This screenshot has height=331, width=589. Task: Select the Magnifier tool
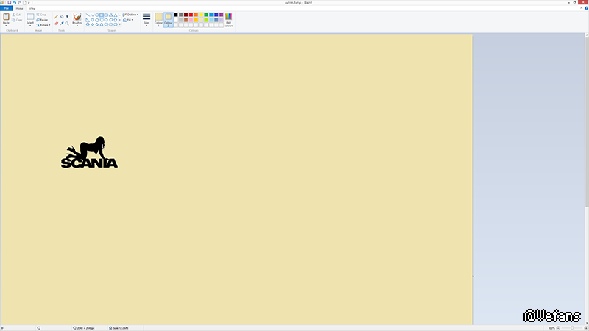[67, 23]
